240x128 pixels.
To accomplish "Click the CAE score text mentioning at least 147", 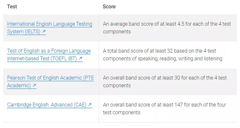I will (x=164, y=108).
